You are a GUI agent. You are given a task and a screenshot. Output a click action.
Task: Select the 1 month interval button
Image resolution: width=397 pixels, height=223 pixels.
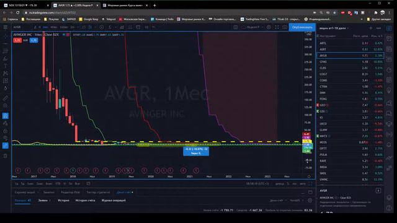point(45,27)
